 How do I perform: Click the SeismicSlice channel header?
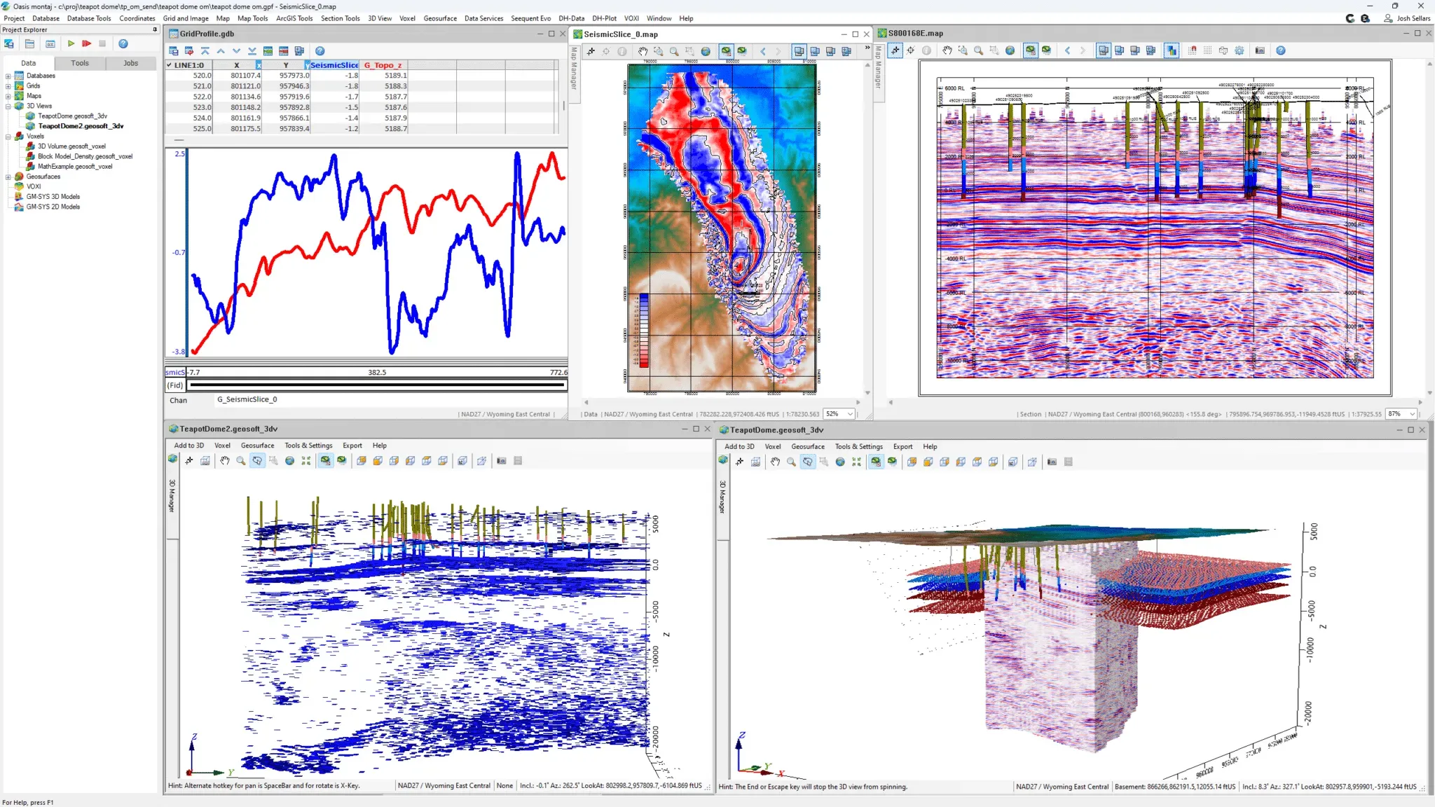334,65
